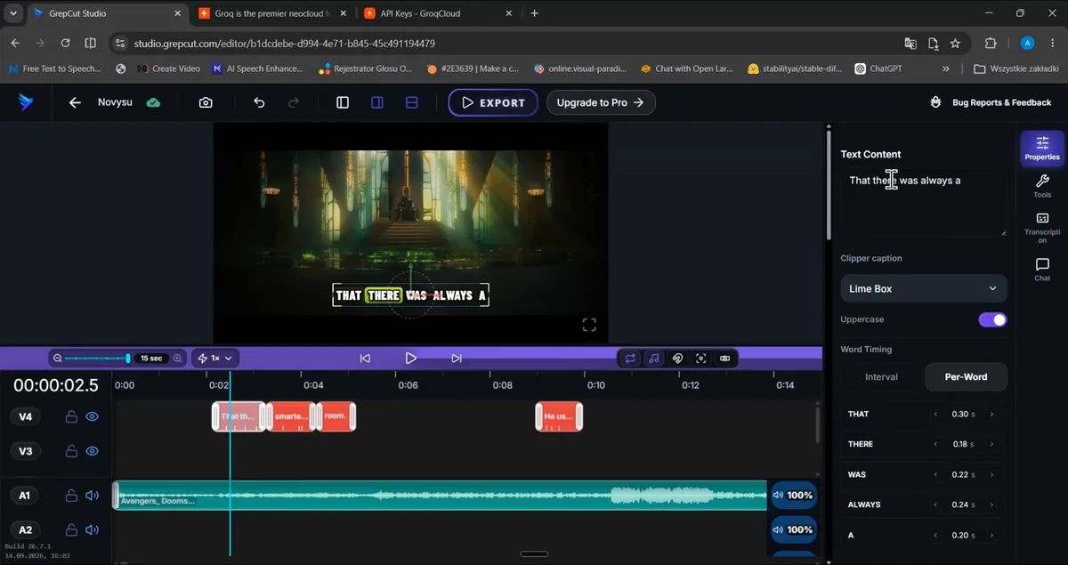The height and width of the screenshot is (565, 1068).
Task: Zoom in the timeline with plus magnifier
Action: [x=178, y=359]
